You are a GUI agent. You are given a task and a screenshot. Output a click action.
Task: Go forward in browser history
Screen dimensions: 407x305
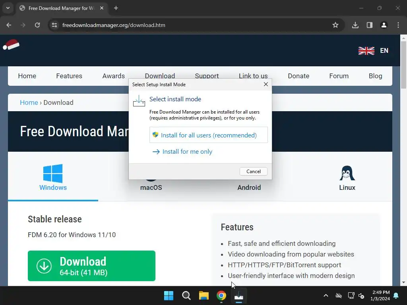pos(23,25)
